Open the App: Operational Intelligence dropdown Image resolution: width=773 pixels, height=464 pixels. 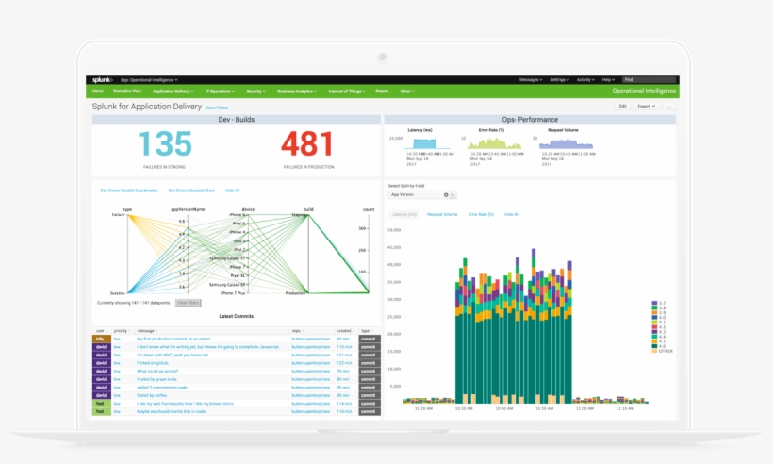pos(149,80)
